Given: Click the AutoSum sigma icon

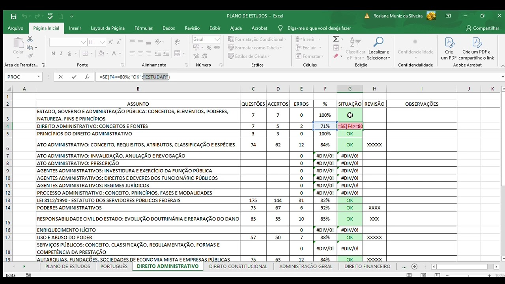Looking at the screenshot, I should coord(336,39).
